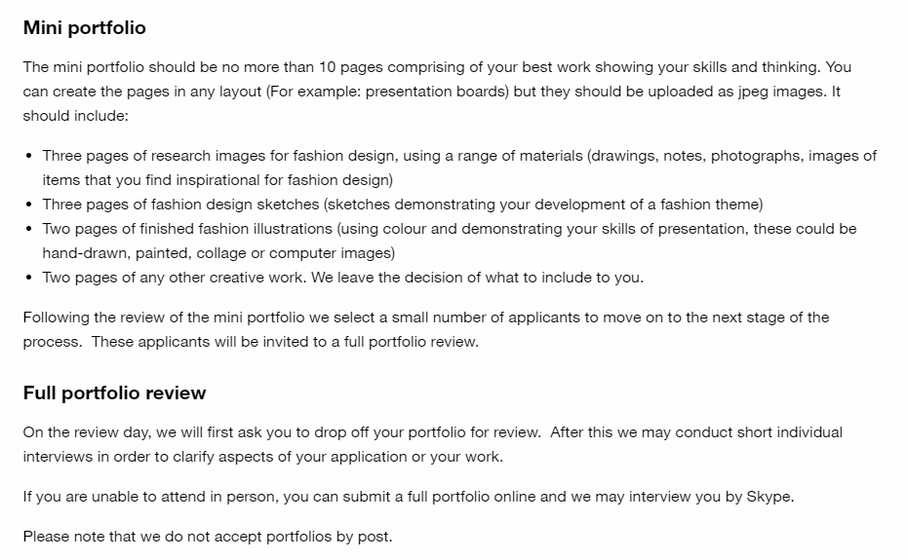Click the word Skype in the last paragraphs
The height and width of the screenshot is (560, 908).
click(x=768, y=497)
